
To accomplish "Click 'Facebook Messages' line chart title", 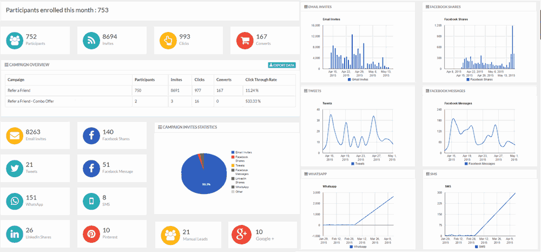I will point(458,104).
